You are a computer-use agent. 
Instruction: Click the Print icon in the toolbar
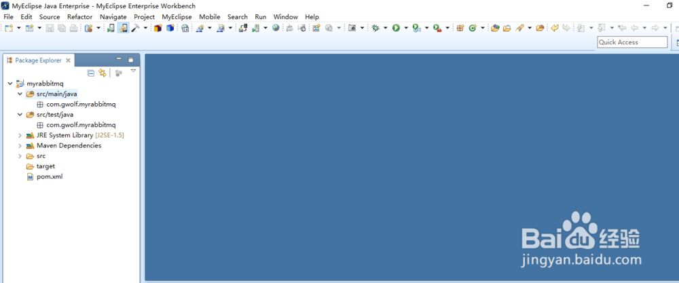coord(74,28)
